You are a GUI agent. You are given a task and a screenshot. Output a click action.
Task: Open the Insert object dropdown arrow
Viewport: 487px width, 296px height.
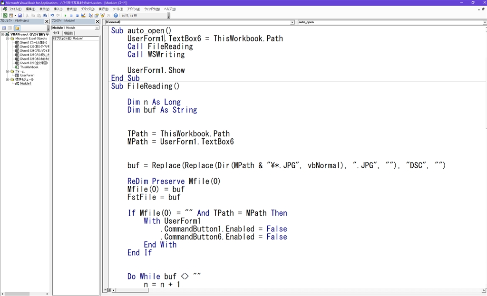point(15,16)
